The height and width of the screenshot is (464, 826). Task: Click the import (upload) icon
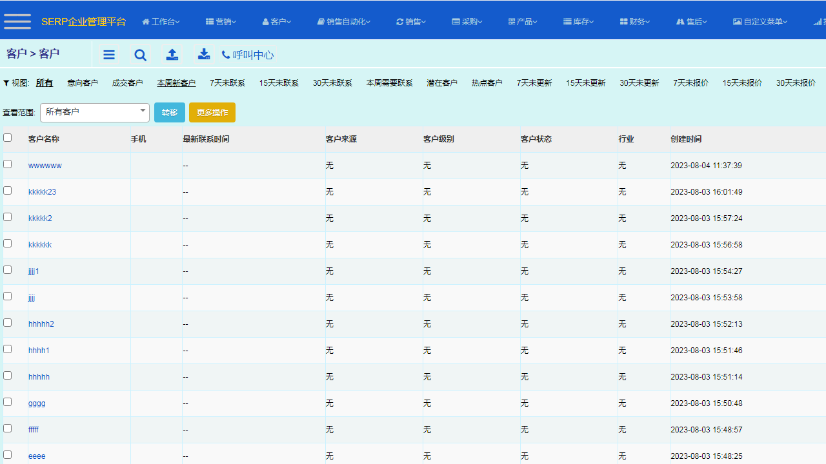[x=172, y=55]
